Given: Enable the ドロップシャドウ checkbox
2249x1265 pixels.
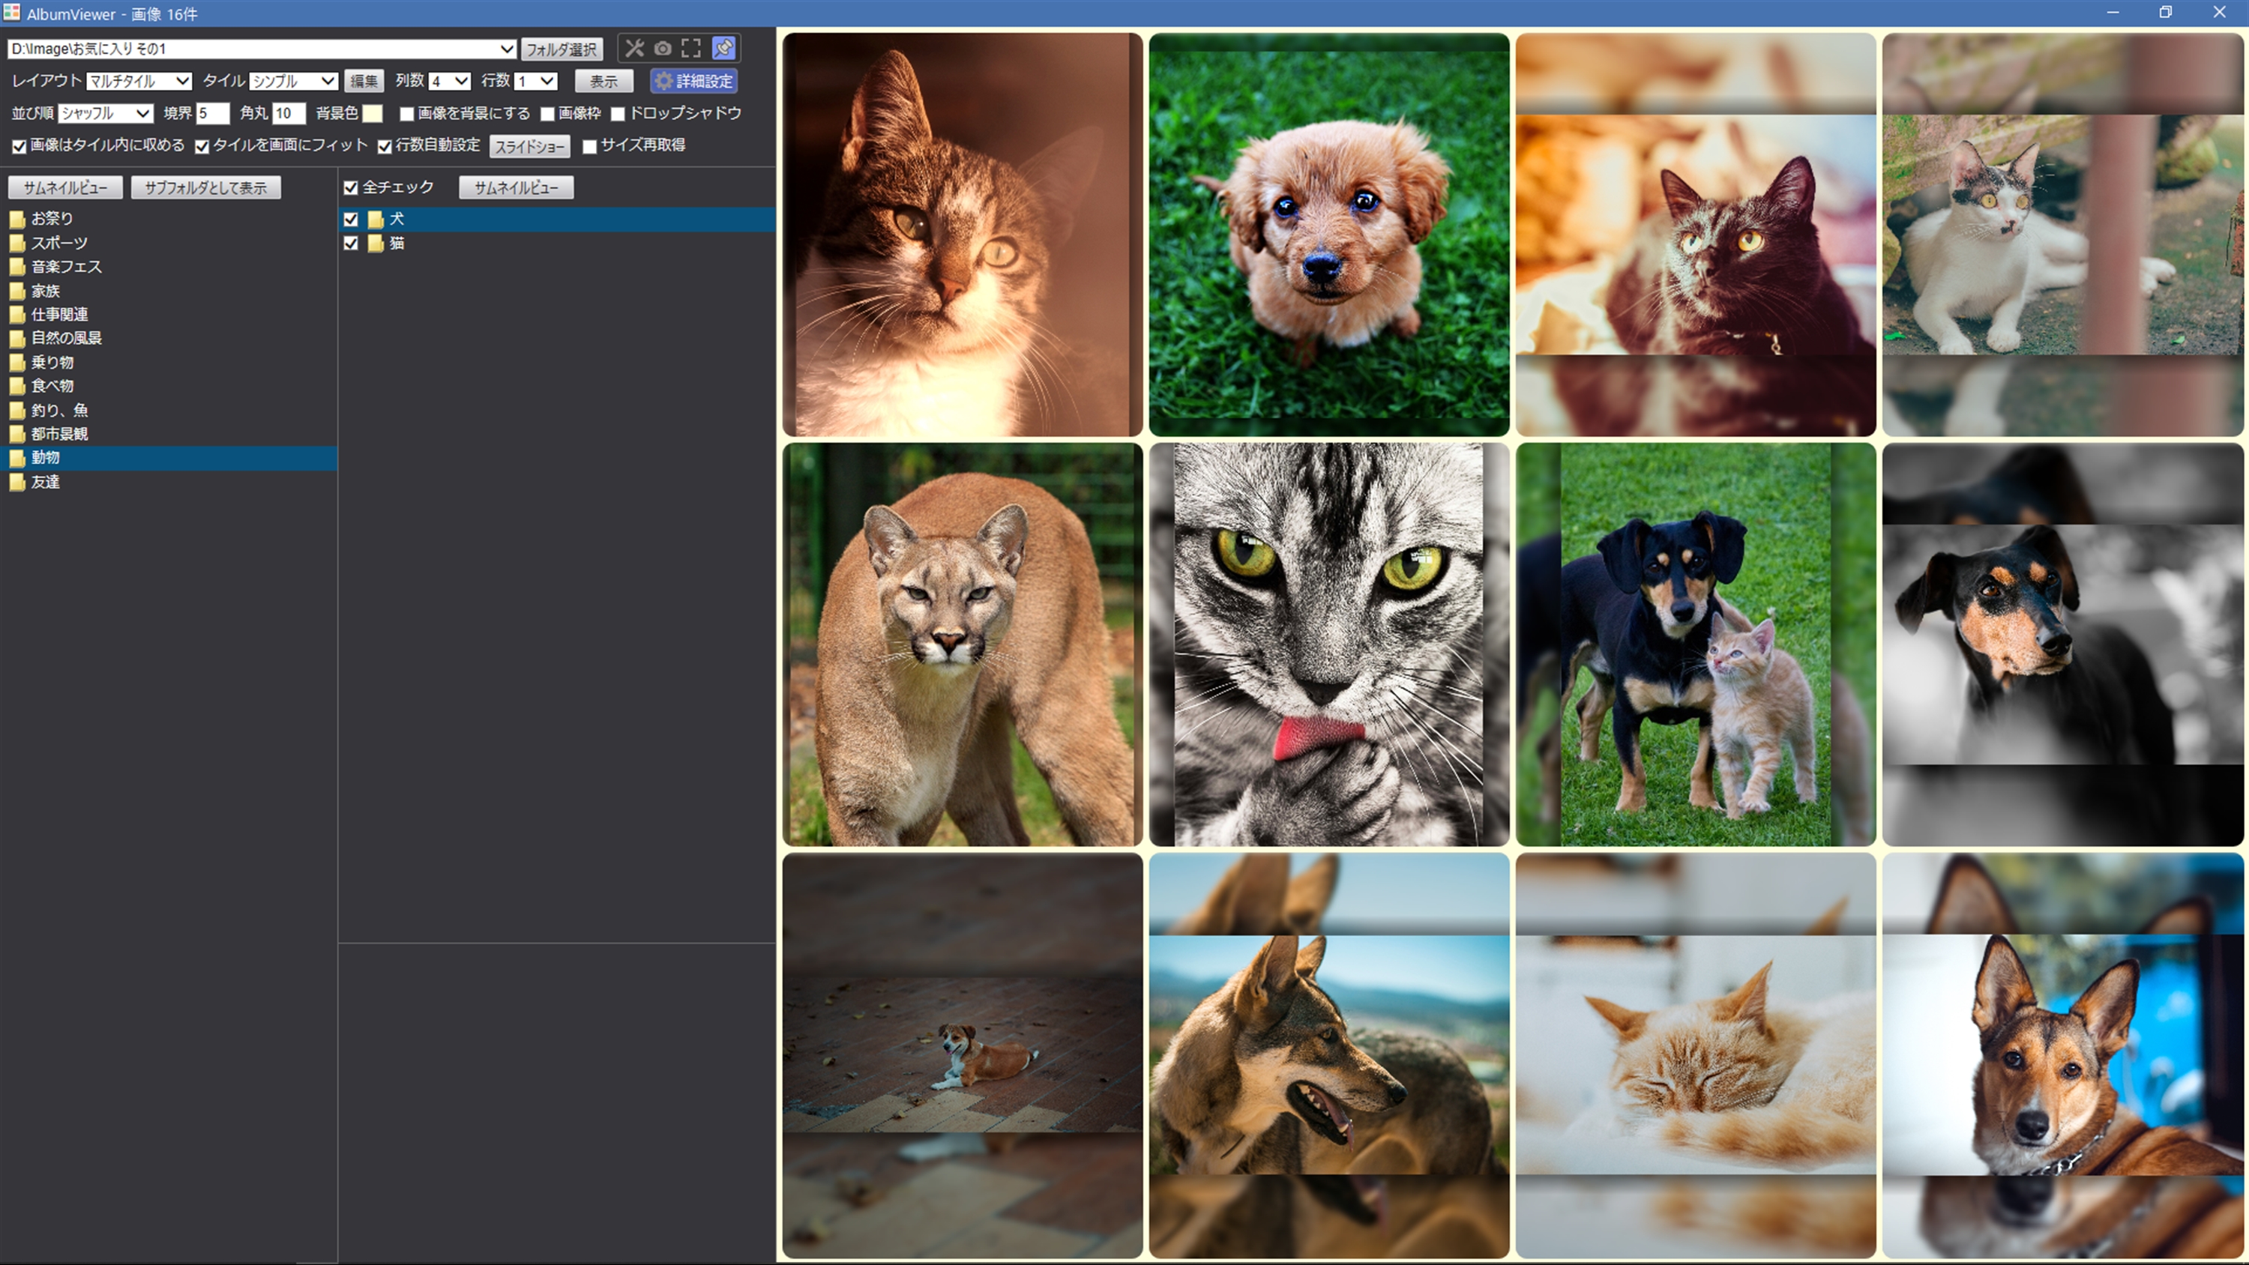Looking at the screenshot, I should click(x=618, y=115).
